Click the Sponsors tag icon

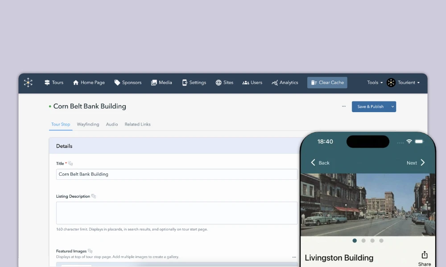click(x=117, y=83)
